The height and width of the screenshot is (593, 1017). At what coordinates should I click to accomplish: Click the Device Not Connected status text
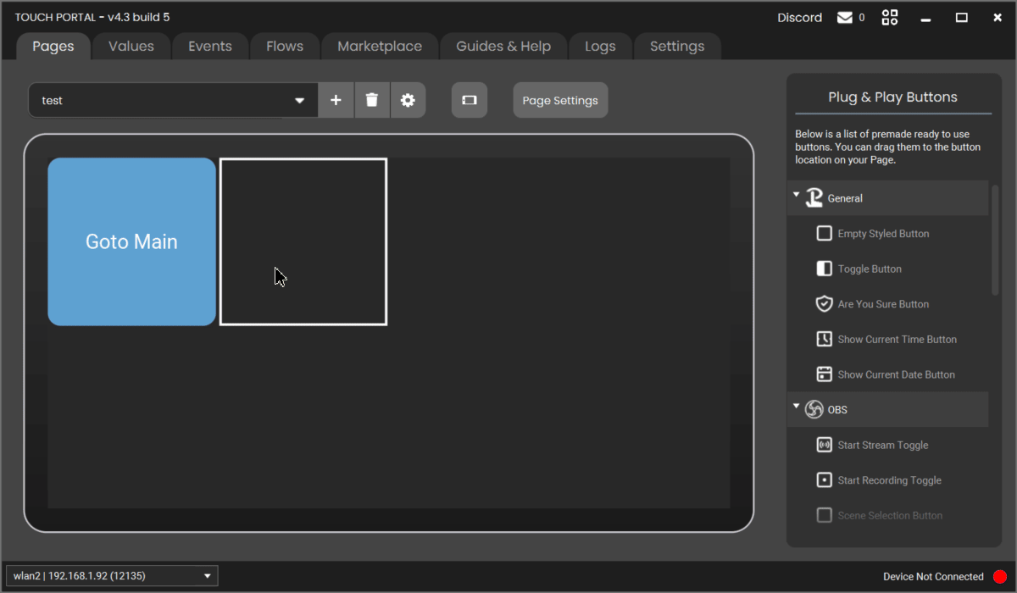point(933,577)
